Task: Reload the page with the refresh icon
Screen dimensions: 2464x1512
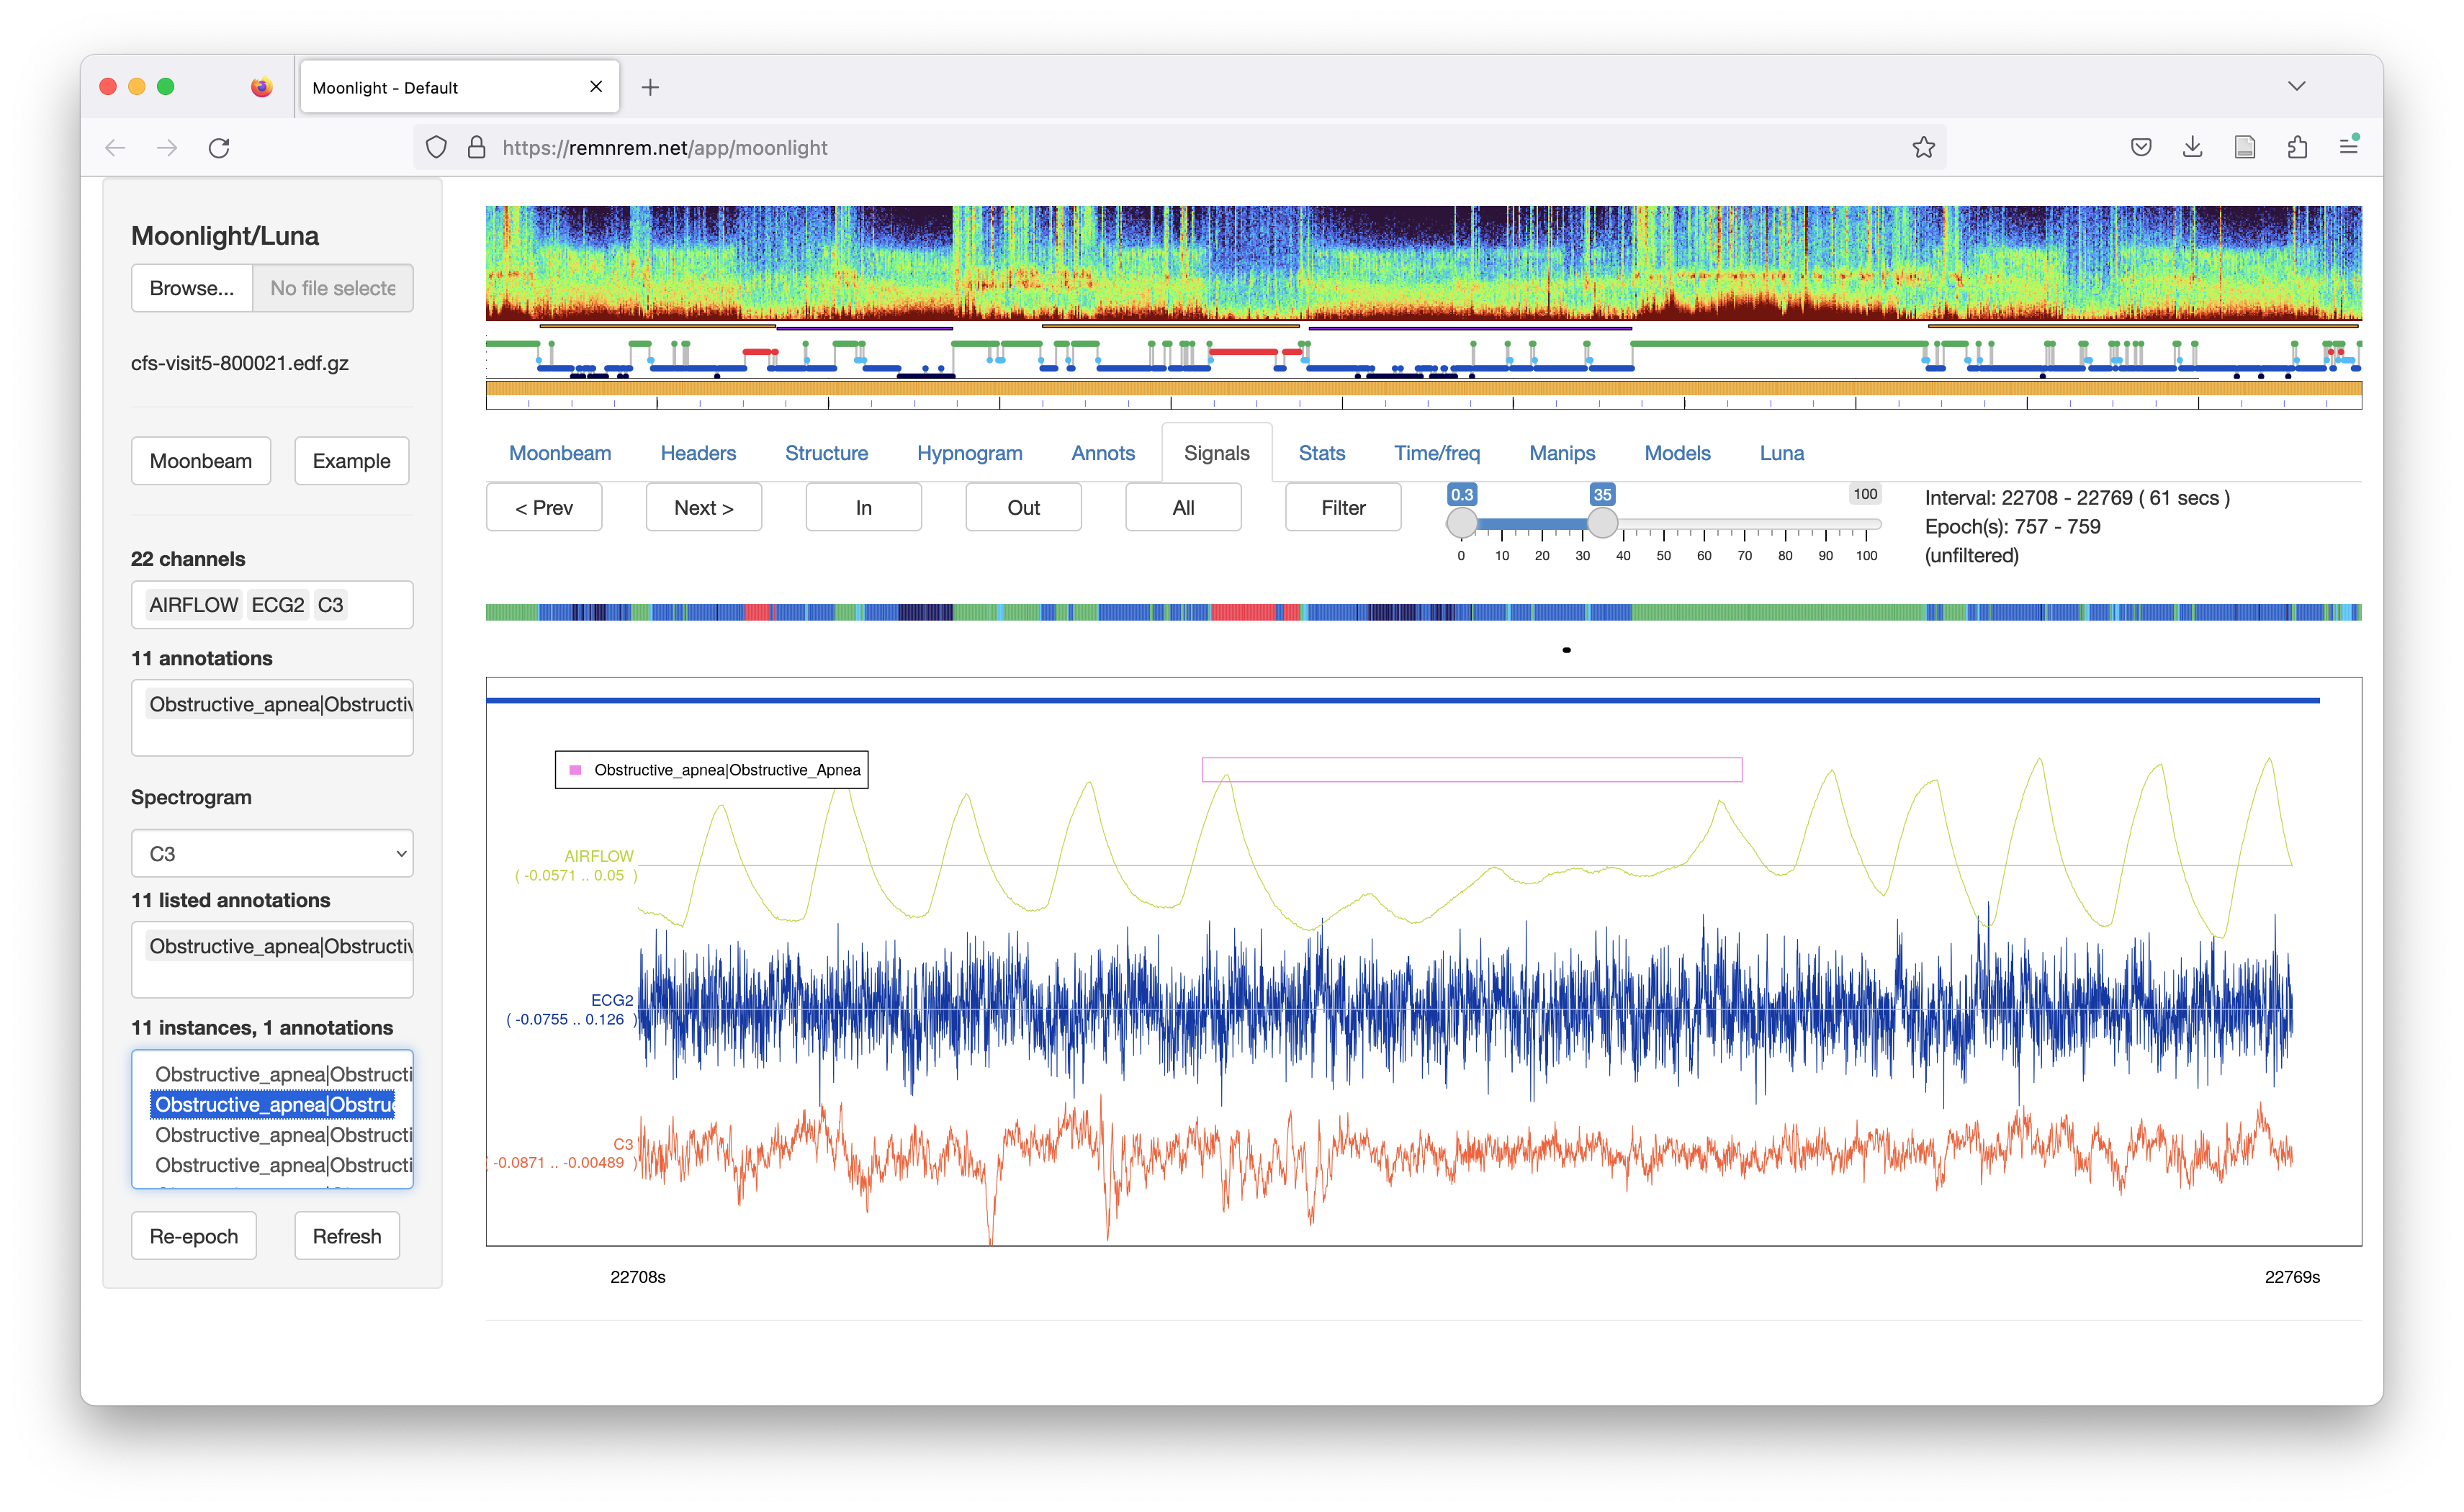Action: point(219,148)
